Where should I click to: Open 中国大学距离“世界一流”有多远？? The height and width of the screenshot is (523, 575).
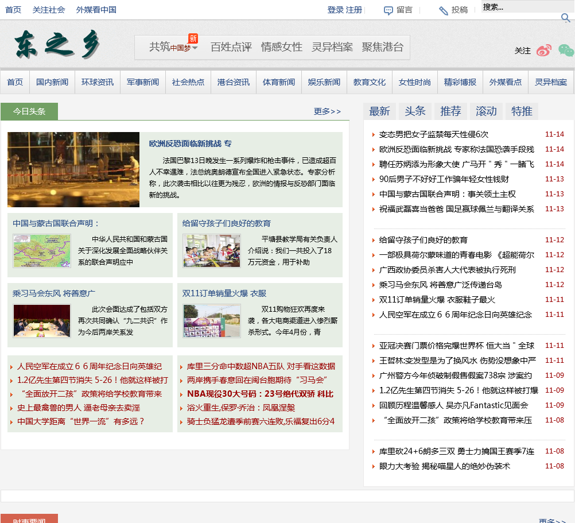(x=81, y=421)
